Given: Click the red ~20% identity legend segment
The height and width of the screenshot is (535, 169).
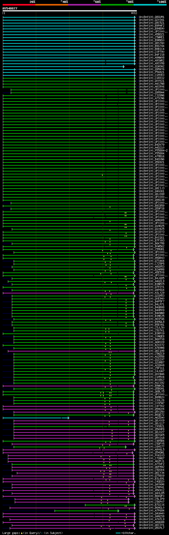Looking at the screenshot, I should click(x=19, y=4).
